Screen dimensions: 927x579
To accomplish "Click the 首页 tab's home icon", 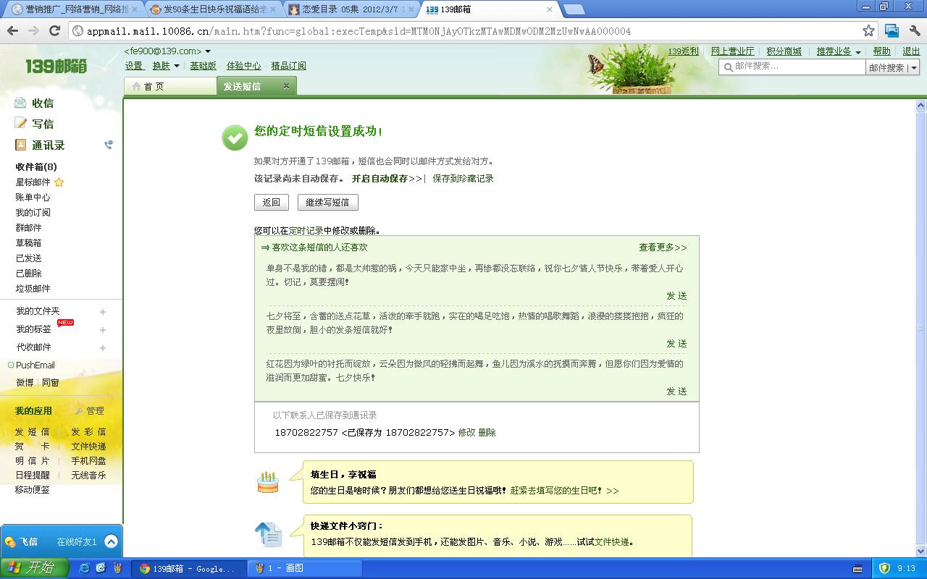I will [136, 86].
